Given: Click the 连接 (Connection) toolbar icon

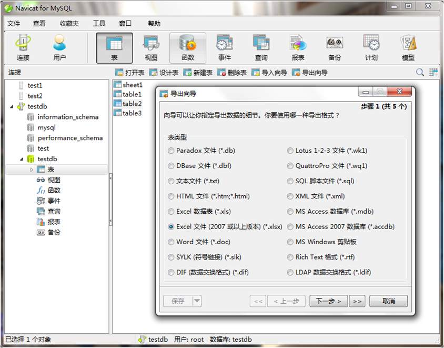Looking at the screenshot, I should pyautogui.click(x=23, y=48).
